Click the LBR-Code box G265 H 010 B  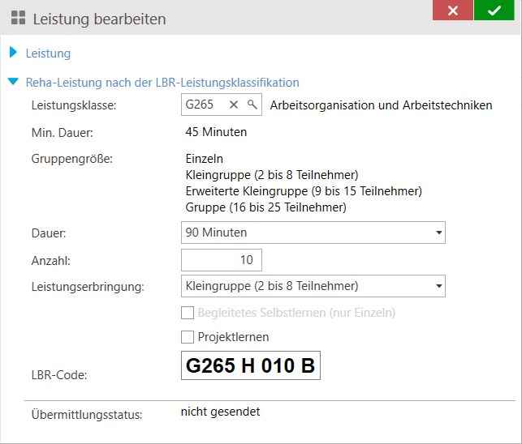(x=251, y=365)
